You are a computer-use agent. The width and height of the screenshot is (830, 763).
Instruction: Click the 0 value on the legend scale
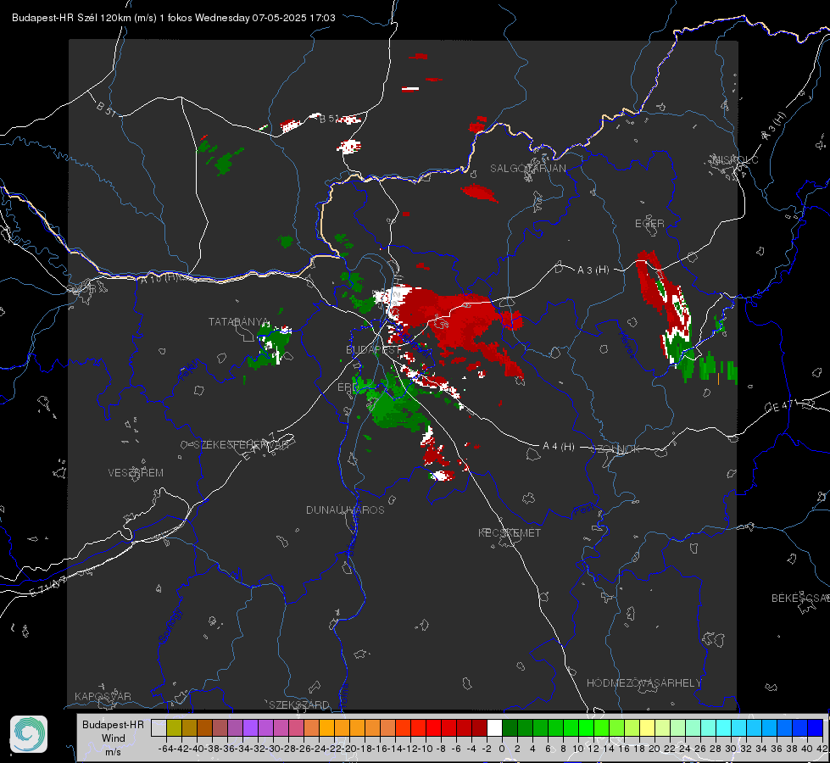pos(502,749)
